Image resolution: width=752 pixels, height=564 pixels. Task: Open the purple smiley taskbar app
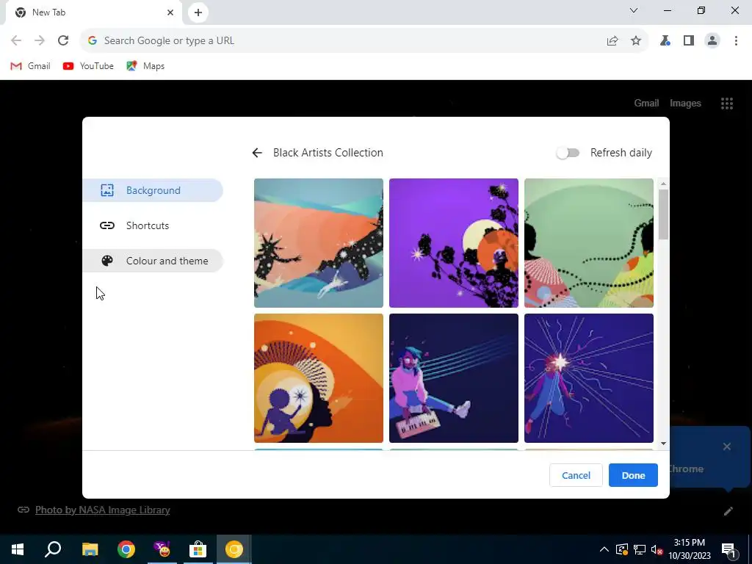[x=162, y=549]
